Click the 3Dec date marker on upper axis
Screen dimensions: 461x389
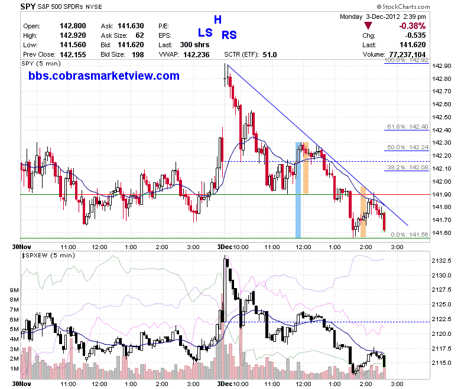coord(225,247)
